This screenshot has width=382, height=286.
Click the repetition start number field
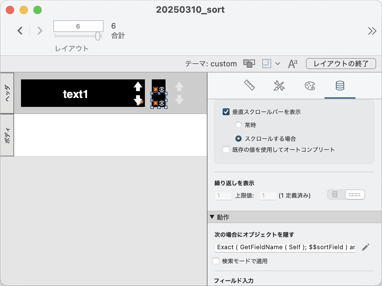223,196
